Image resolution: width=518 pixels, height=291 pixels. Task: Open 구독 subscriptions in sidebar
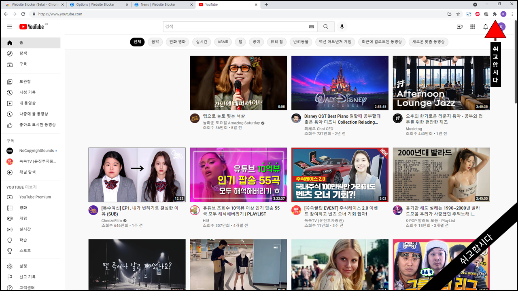[30, 64]
